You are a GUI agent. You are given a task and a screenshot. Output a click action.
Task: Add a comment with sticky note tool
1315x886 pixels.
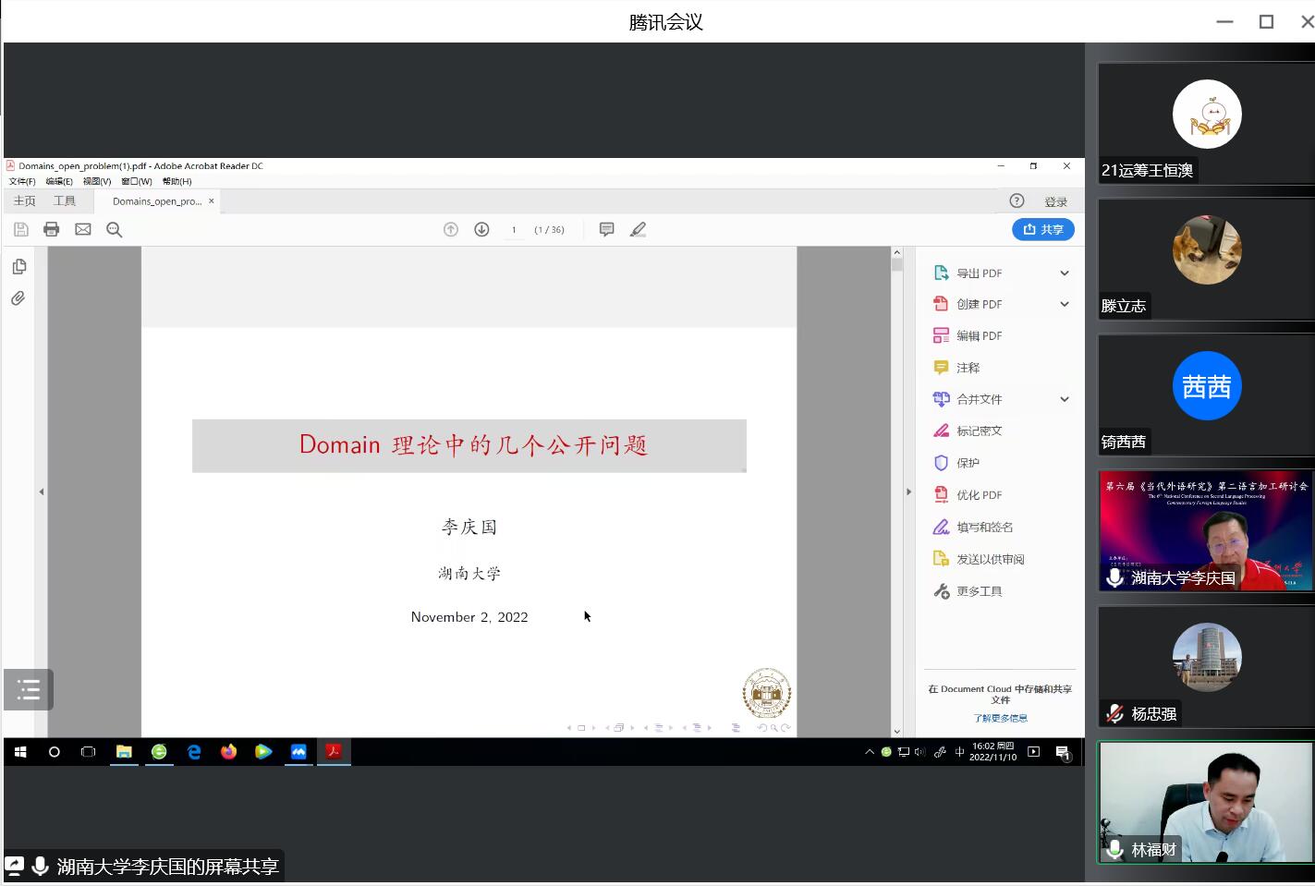(x=606, y=229)
